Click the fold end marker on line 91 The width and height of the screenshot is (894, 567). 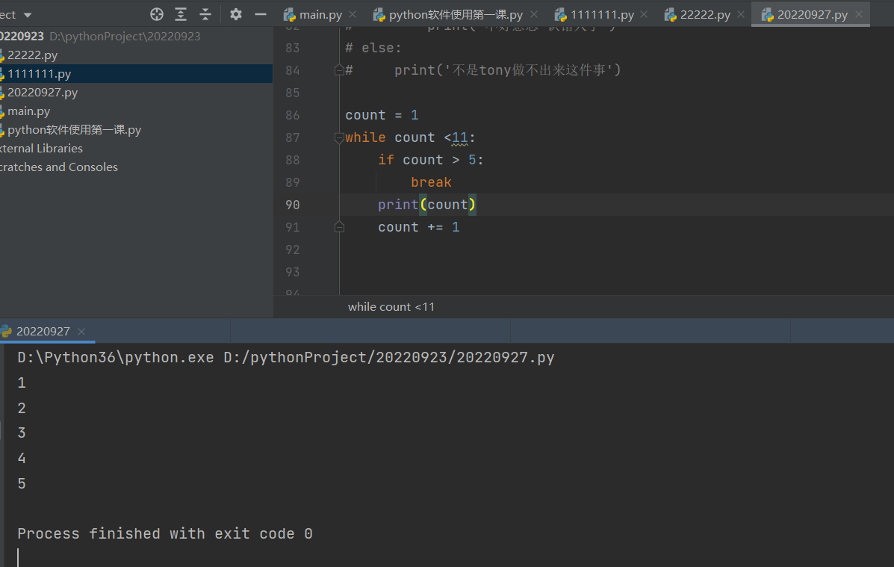(x=339, y=227)
